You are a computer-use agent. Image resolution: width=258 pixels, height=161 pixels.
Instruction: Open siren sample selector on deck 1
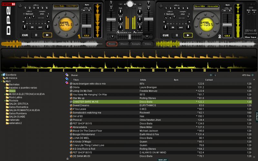point(43,14)
